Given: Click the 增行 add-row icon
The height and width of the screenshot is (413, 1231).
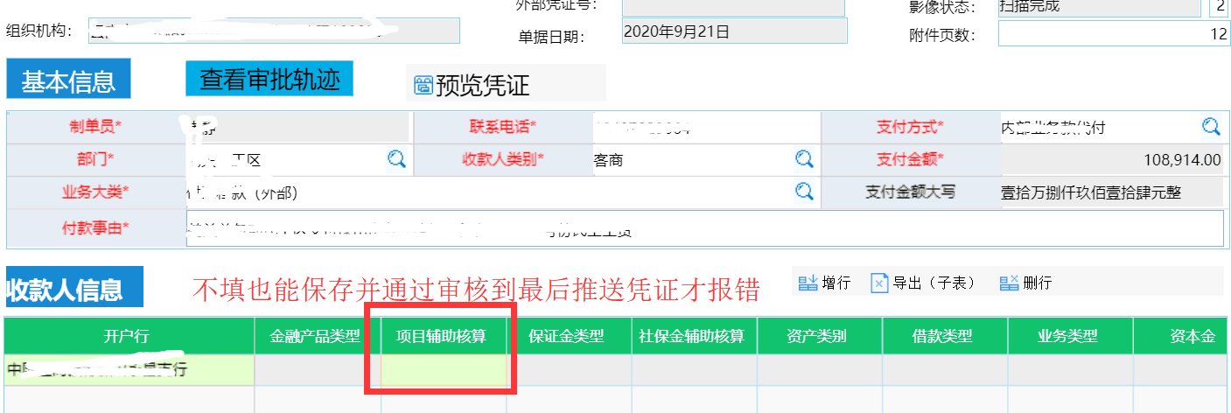Looking at the screenshot, I should pos(808,283).
